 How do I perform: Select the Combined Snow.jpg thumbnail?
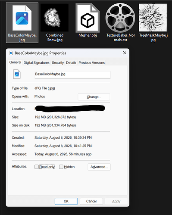(x=54, y=18)
